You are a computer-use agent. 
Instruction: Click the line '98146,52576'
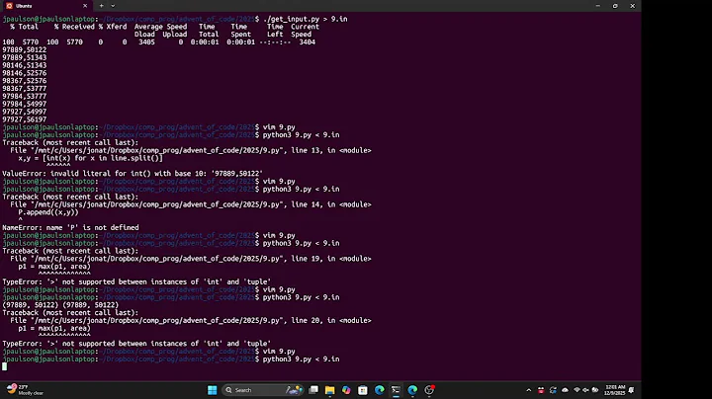click(x=25, y=73)
